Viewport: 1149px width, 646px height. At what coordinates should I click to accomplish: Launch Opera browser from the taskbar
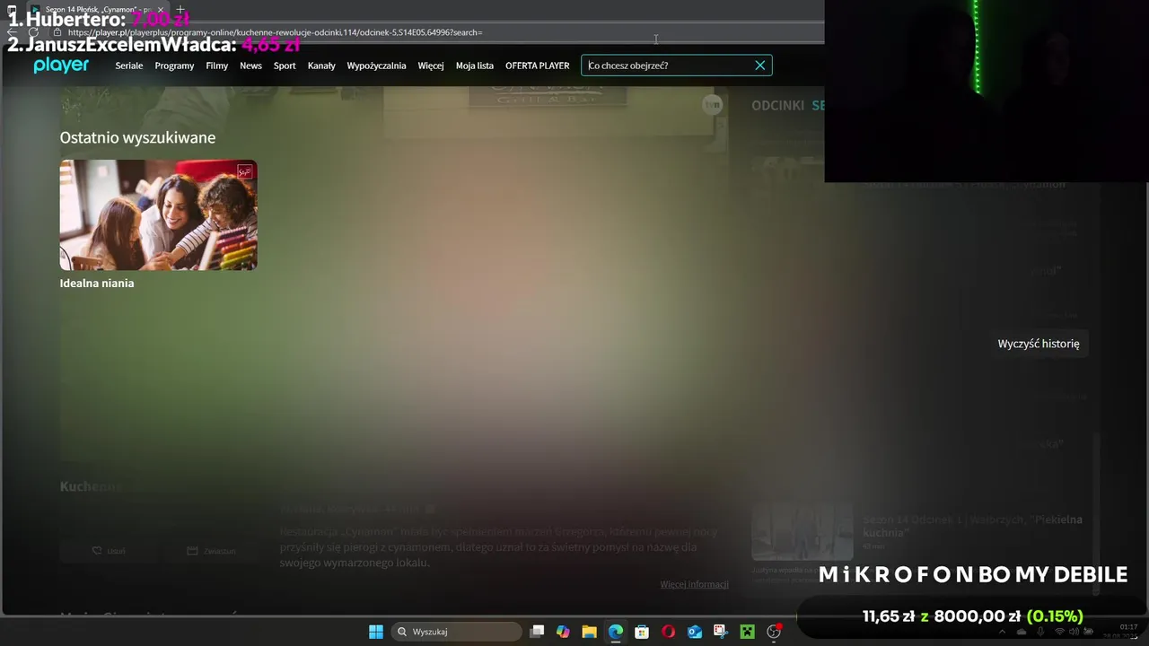click(x=668, y=632)
